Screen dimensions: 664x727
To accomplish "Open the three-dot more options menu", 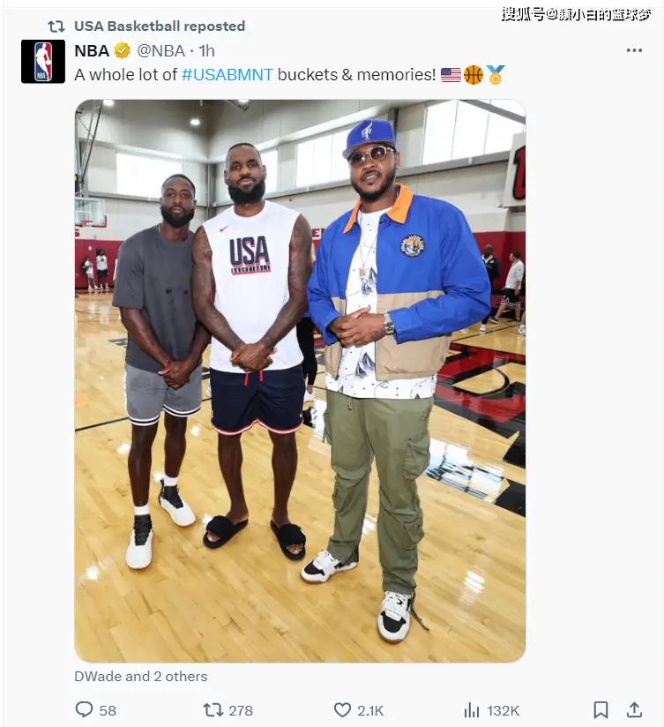I will (634, 50).
